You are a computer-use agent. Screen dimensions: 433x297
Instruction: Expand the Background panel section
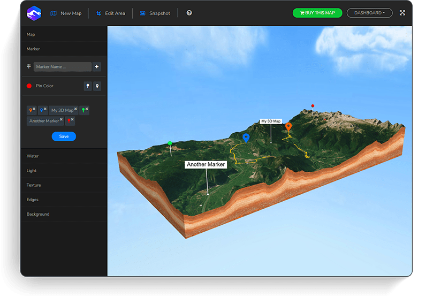[x=64, y=214]
